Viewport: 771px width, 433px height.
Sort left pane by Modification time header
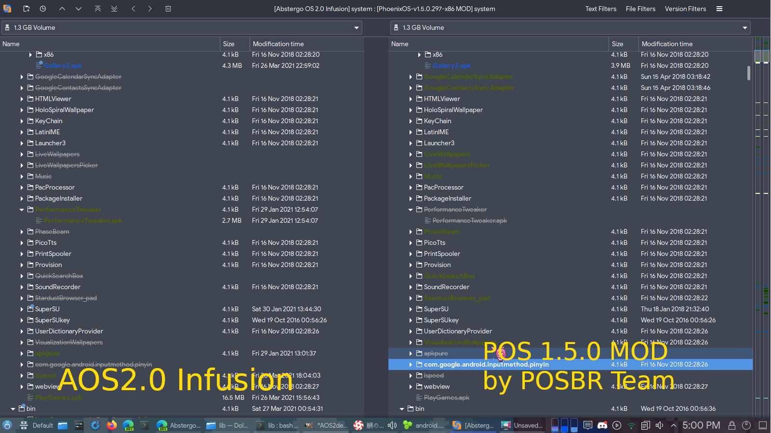pyautogui.click(x=307, y=44)
